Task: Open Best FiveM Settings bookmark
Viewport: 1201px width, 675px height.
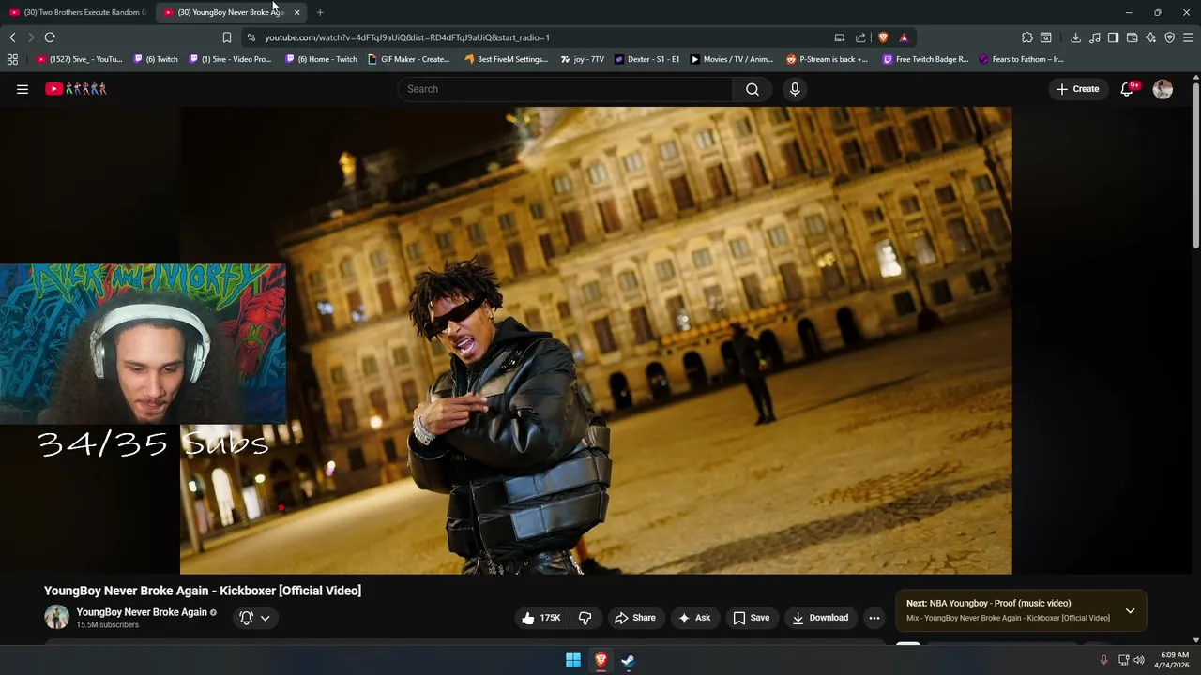Action: click(506, 59)
